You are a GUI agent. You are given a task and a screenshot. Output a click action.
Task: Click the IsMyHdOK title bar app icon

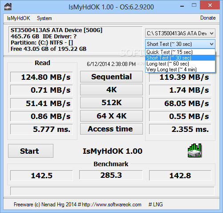point(8,7)
